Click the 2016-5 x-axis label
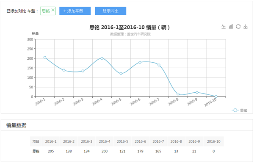 (116, 102)
